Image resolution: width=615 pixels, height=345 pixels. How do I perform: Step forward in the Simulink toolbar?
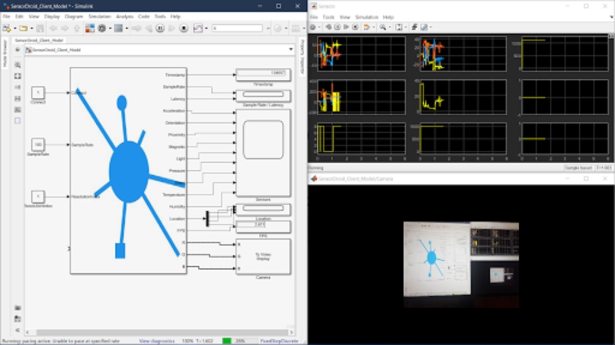(172, 28)
